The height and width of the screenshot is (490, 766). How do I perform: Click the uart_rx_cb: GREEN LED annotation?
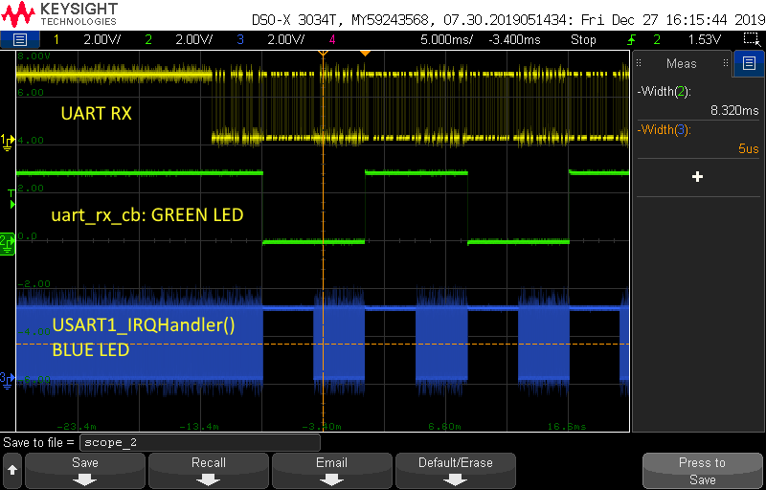tap(147, 214)
